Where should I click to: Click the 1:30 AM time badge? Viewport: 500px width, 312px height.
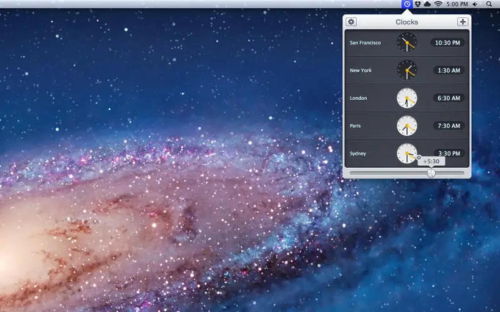(449, 71)
